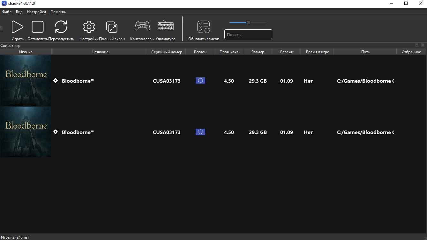The image size is (427, 240).
Task: Sort by the Регион column header
Action: point(200,52)
